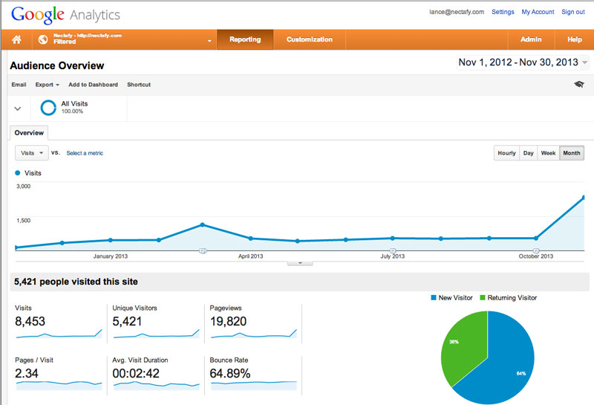Set chart granularity to Week
This screenshot has height=405, width=594.
[548, 153]
